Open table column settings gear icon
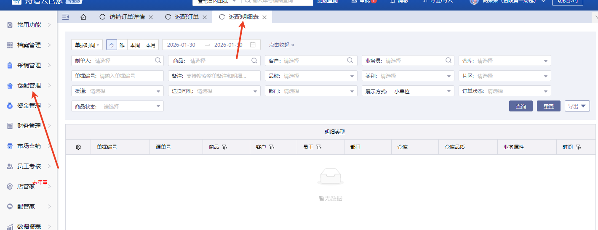Image resolution: width=598 pixels, height=230 pixels. coord(78,147)
